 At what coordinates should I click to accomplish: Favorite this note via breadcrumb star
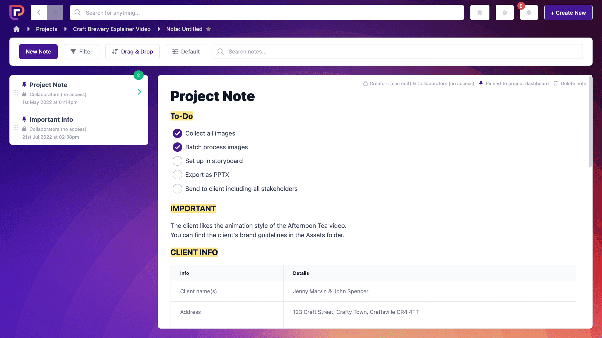click(x=208, y=29)
